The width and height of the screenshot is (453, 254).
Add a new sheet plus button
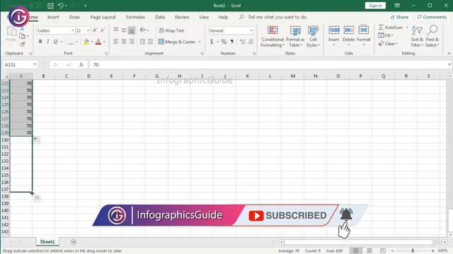point(74,242)
